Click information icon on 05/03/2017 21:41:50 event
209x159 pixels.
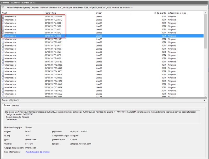tap(3, 61)
